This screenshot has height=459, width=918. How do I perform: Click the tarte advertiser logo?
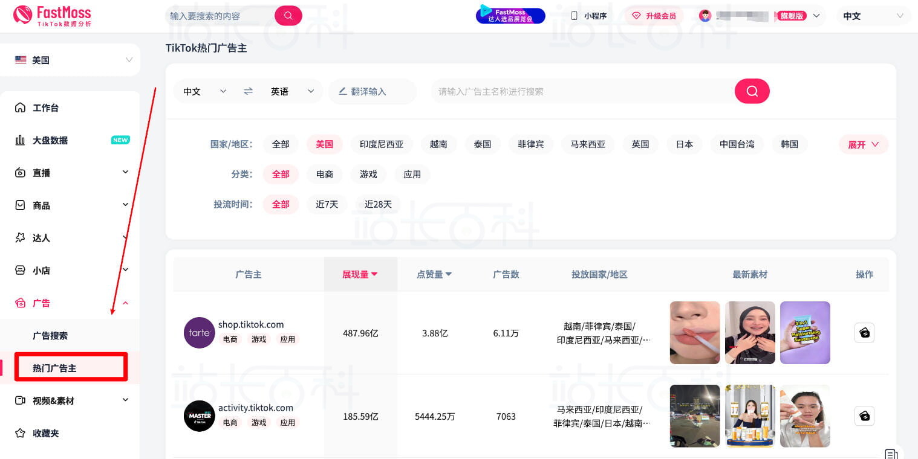pos(199,333)
